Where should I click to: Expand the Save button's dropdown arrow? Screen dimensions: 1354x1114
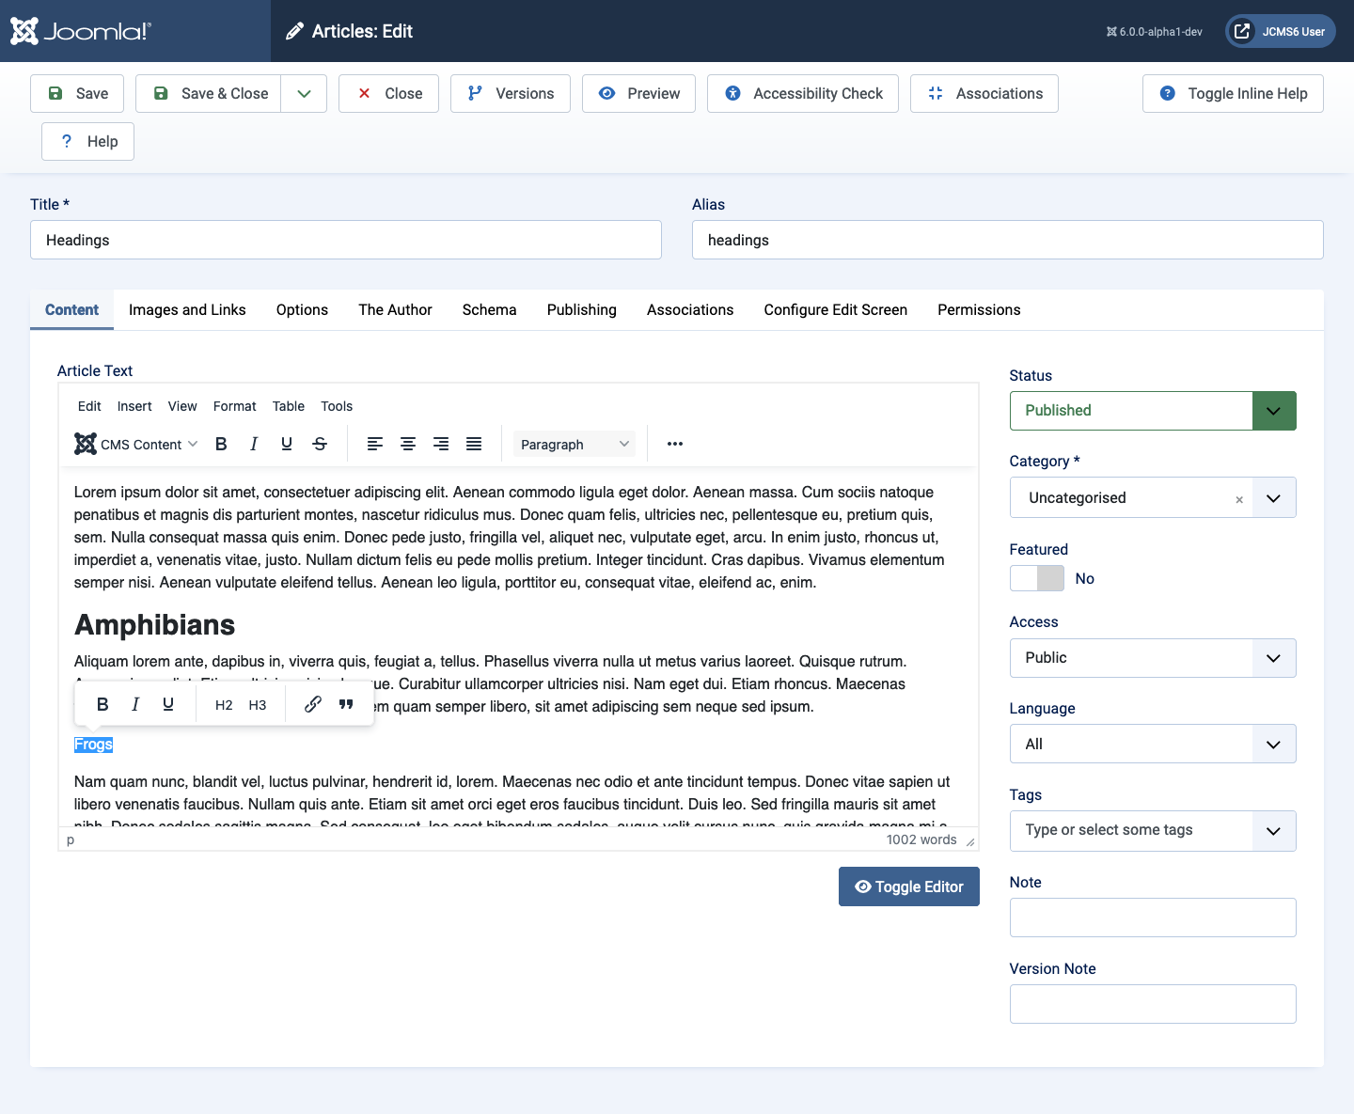coord(303,93)
